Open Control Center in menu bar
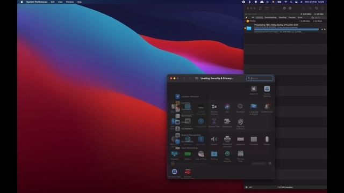 click(296, 2)
